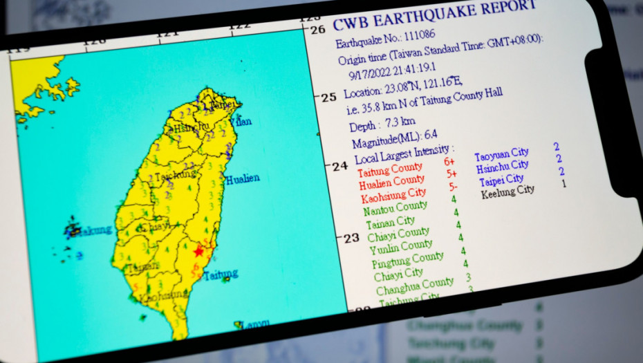
Task: Select the Taichung label on the map
Action: click(176, 176)
